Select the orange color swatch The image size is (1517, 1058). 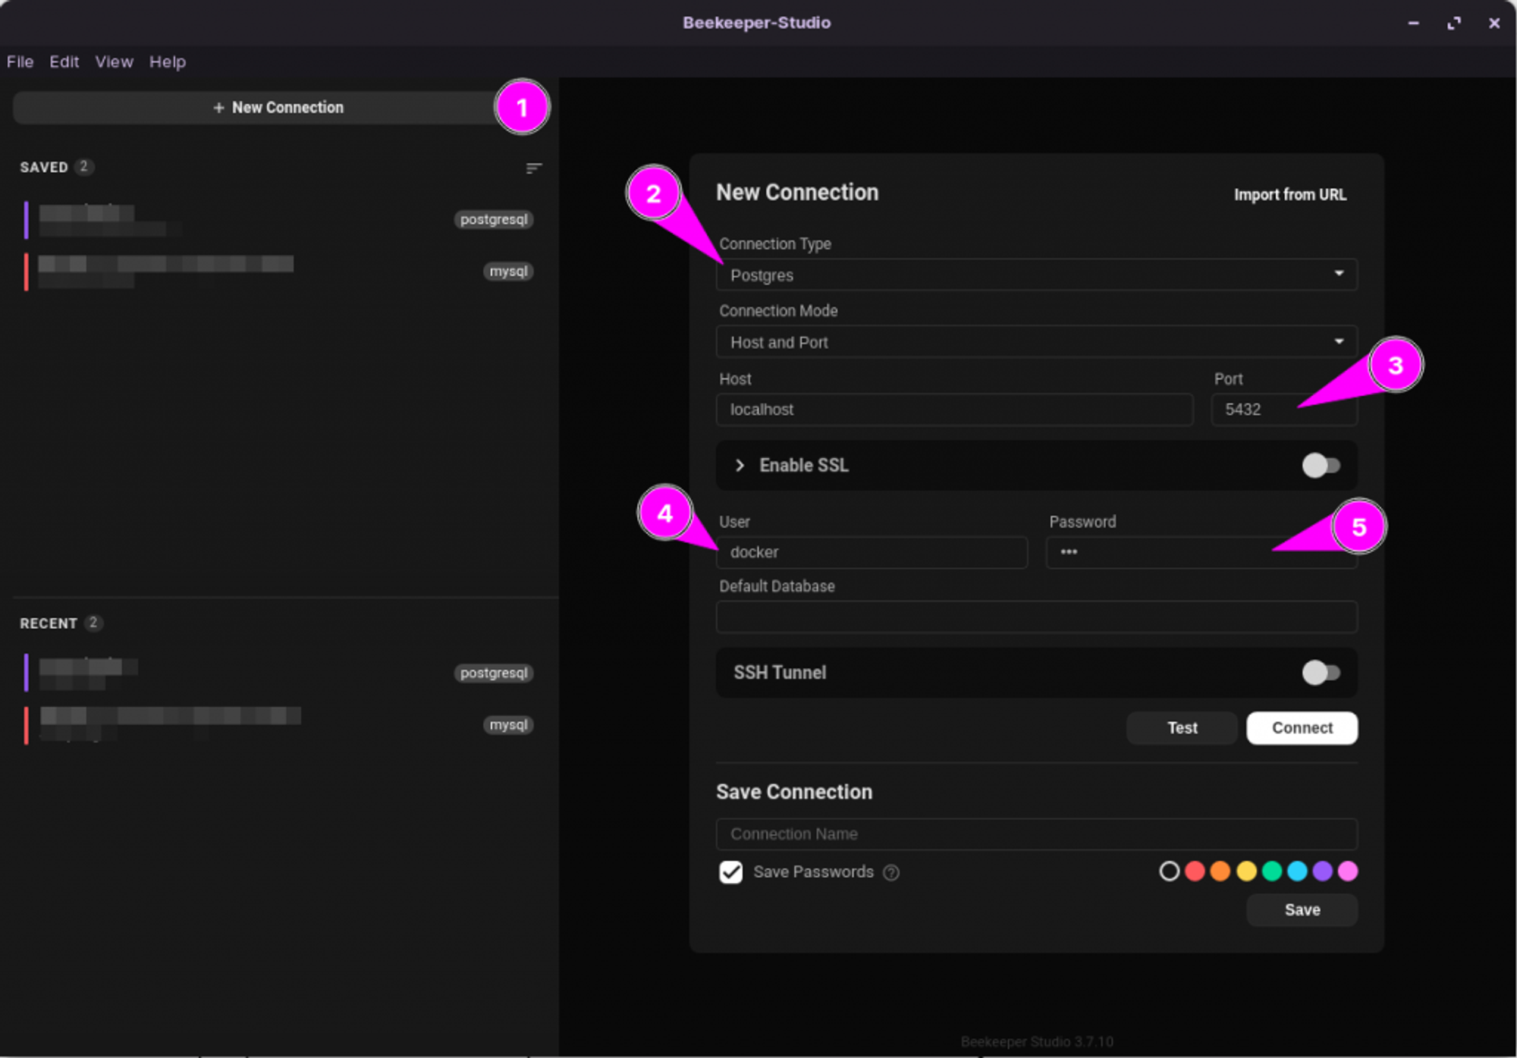[1220, 871]
